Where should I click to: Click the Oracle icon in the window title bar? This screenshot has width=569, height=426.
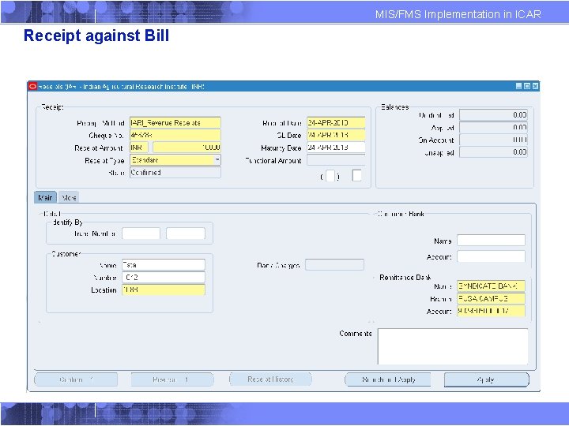32,86
